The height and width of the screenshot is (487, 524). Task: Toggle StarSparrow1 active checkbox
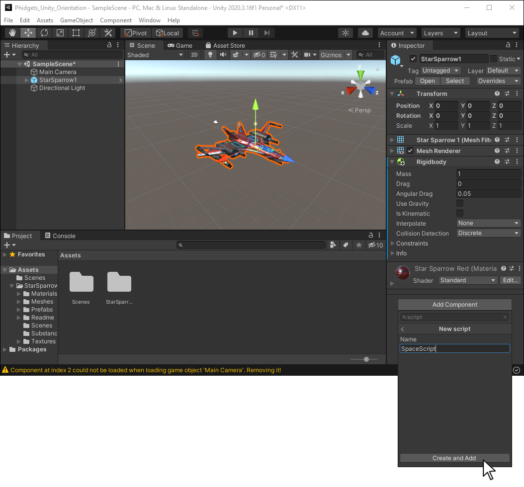413,59
